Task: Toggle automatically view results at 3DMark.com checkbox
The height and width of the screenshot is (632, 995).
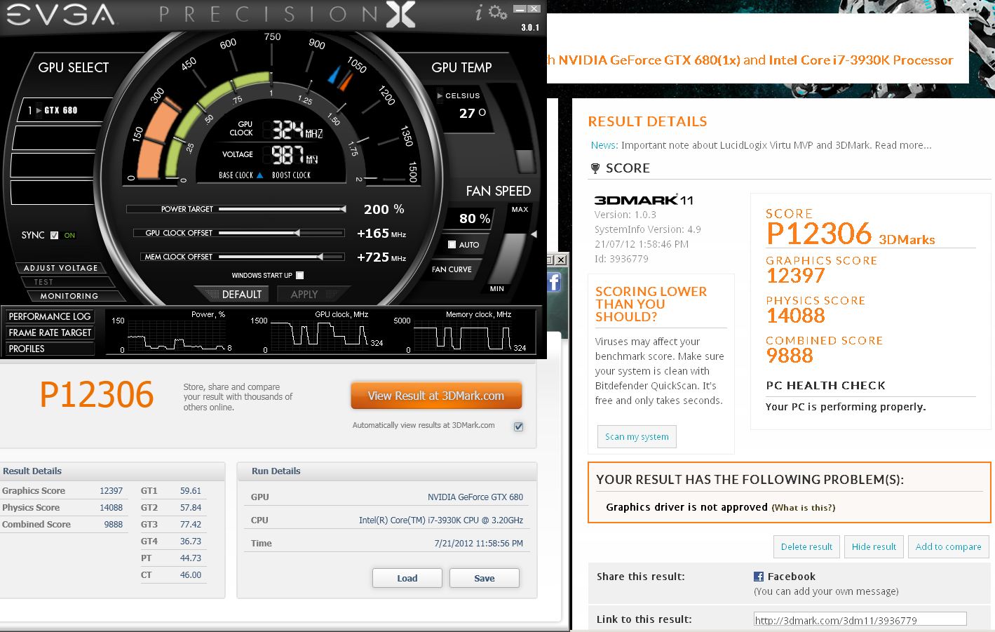Action: pyautogui.click(x=518, y=426)
